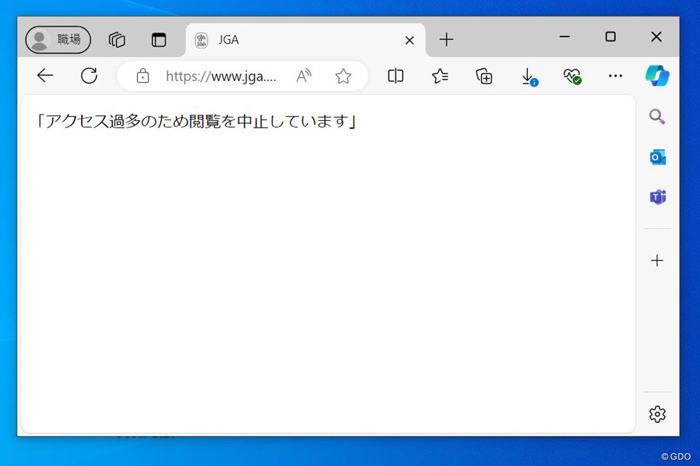
Task: Go back to previous page
Action: 45,76
